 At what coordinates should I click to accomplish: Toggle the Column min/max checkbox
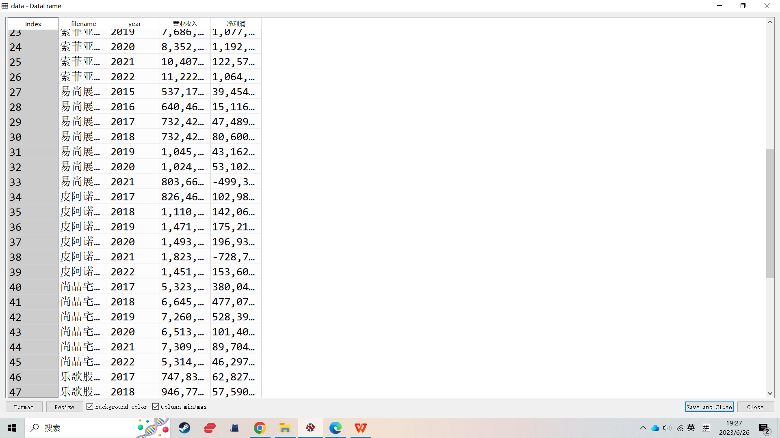click(x=156, y=407)
